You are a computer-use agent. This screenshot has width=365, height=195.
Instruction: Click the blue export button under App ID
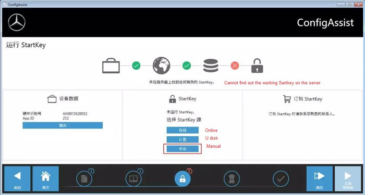tap(63, 125)
